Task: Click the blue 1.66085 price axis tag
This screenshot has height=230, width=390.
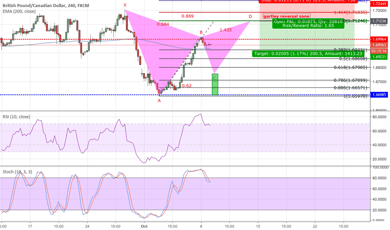Action: pos(379,95)
